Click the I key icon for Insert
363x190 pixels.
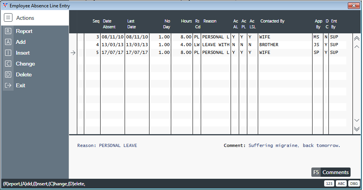coord(8,53)
